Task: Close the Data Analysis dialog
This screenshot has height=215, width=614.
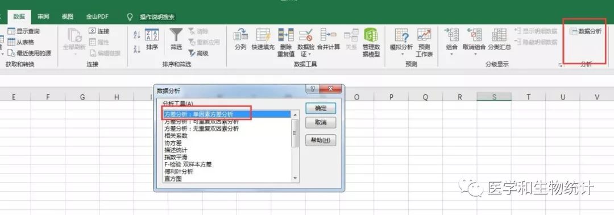Action: (331, 89)
